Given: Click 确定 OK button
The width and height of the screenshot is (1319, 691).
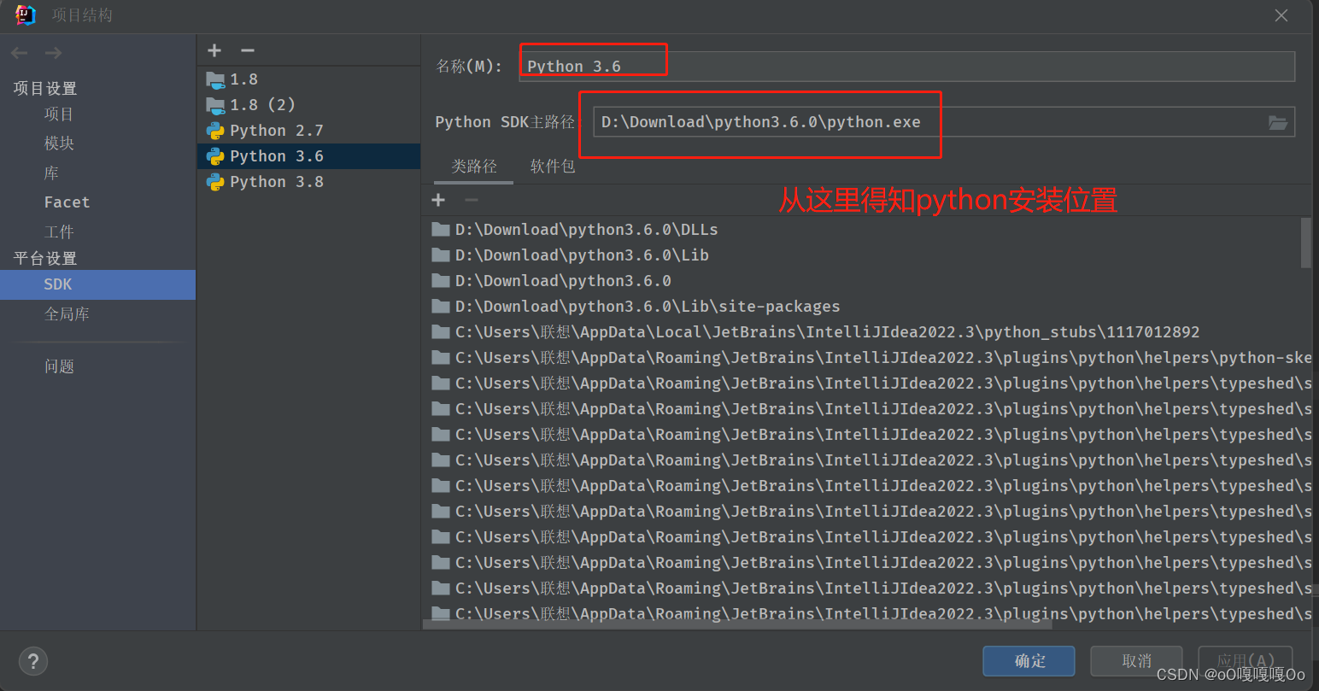Looking at the screenshot, I should coord(1030,661).
